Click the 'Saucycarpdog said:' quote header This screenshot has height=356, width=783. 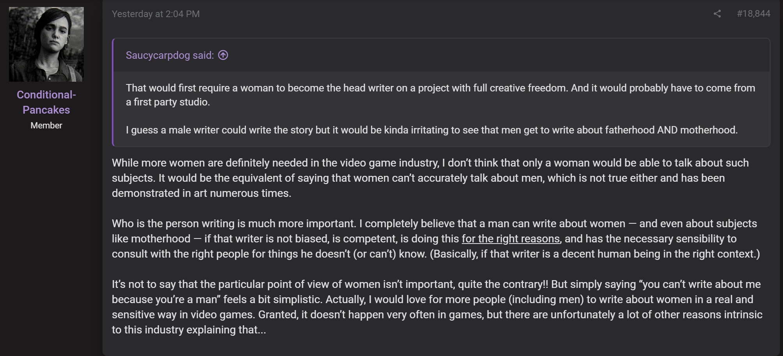170,55
